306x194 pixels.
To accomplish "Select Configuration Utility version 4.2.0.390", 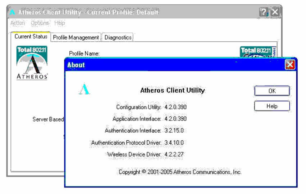I will [175, 107].
